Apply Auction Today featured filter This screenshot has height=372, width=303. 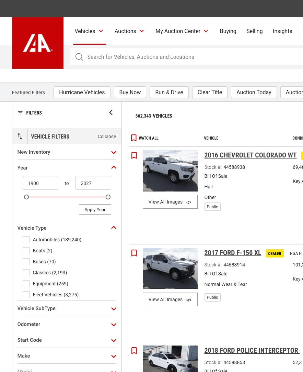254,92
